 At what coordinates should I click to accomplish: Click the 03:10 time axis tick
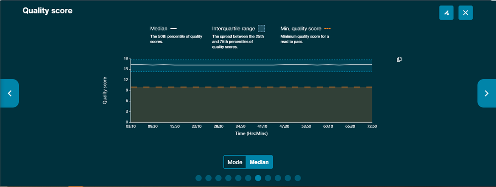click(130, 126)
